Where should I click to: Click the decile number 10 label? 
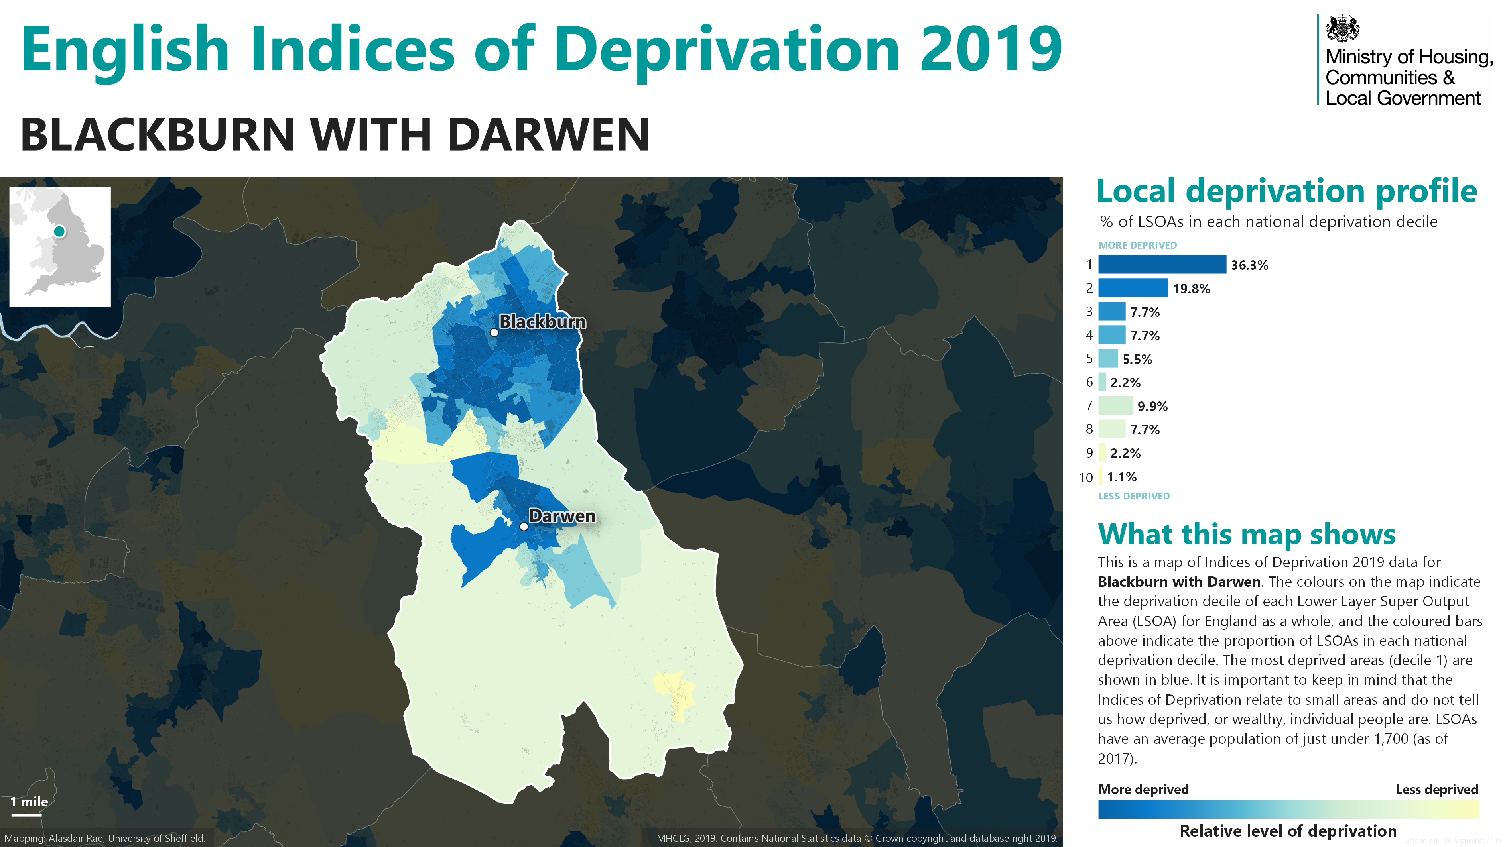1086,478
